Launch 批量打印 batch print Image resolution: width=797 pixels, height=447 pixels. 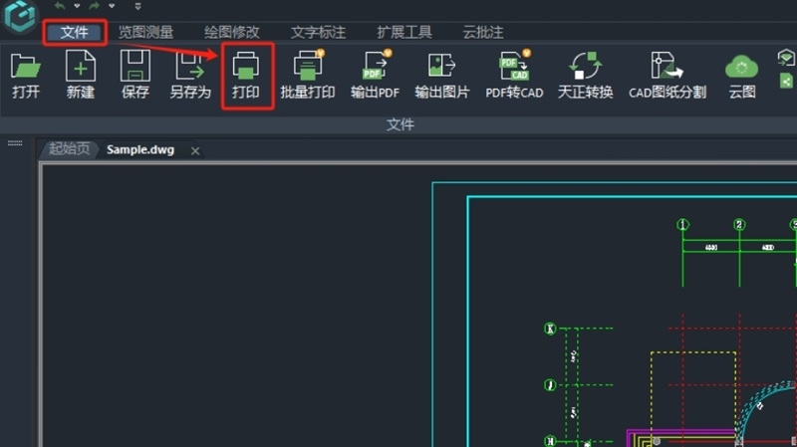[x=308, y=76]
